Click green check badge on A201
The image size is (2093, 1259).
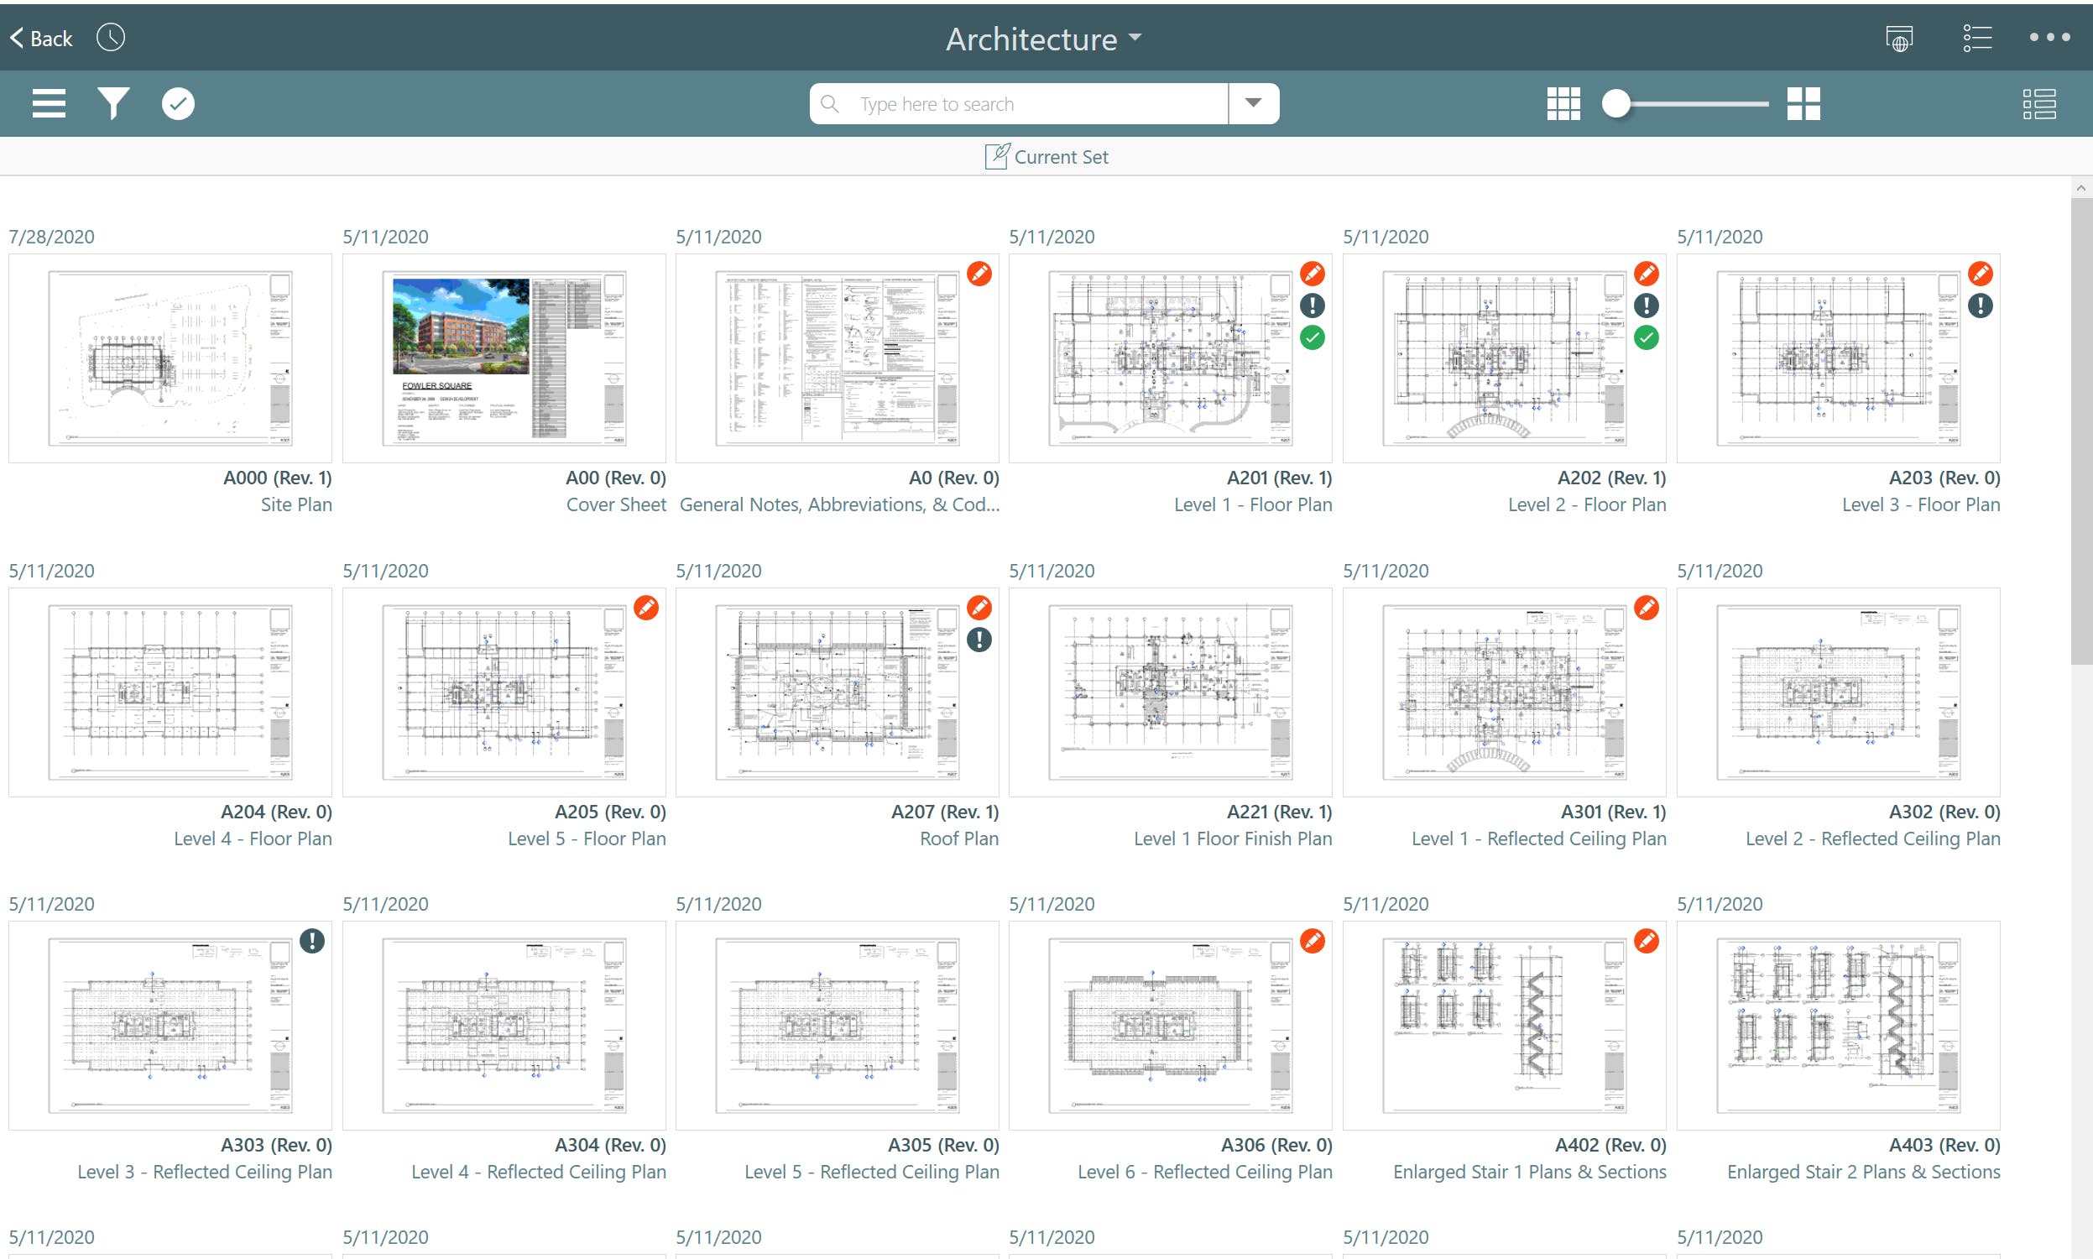[x=1312, y=337]
